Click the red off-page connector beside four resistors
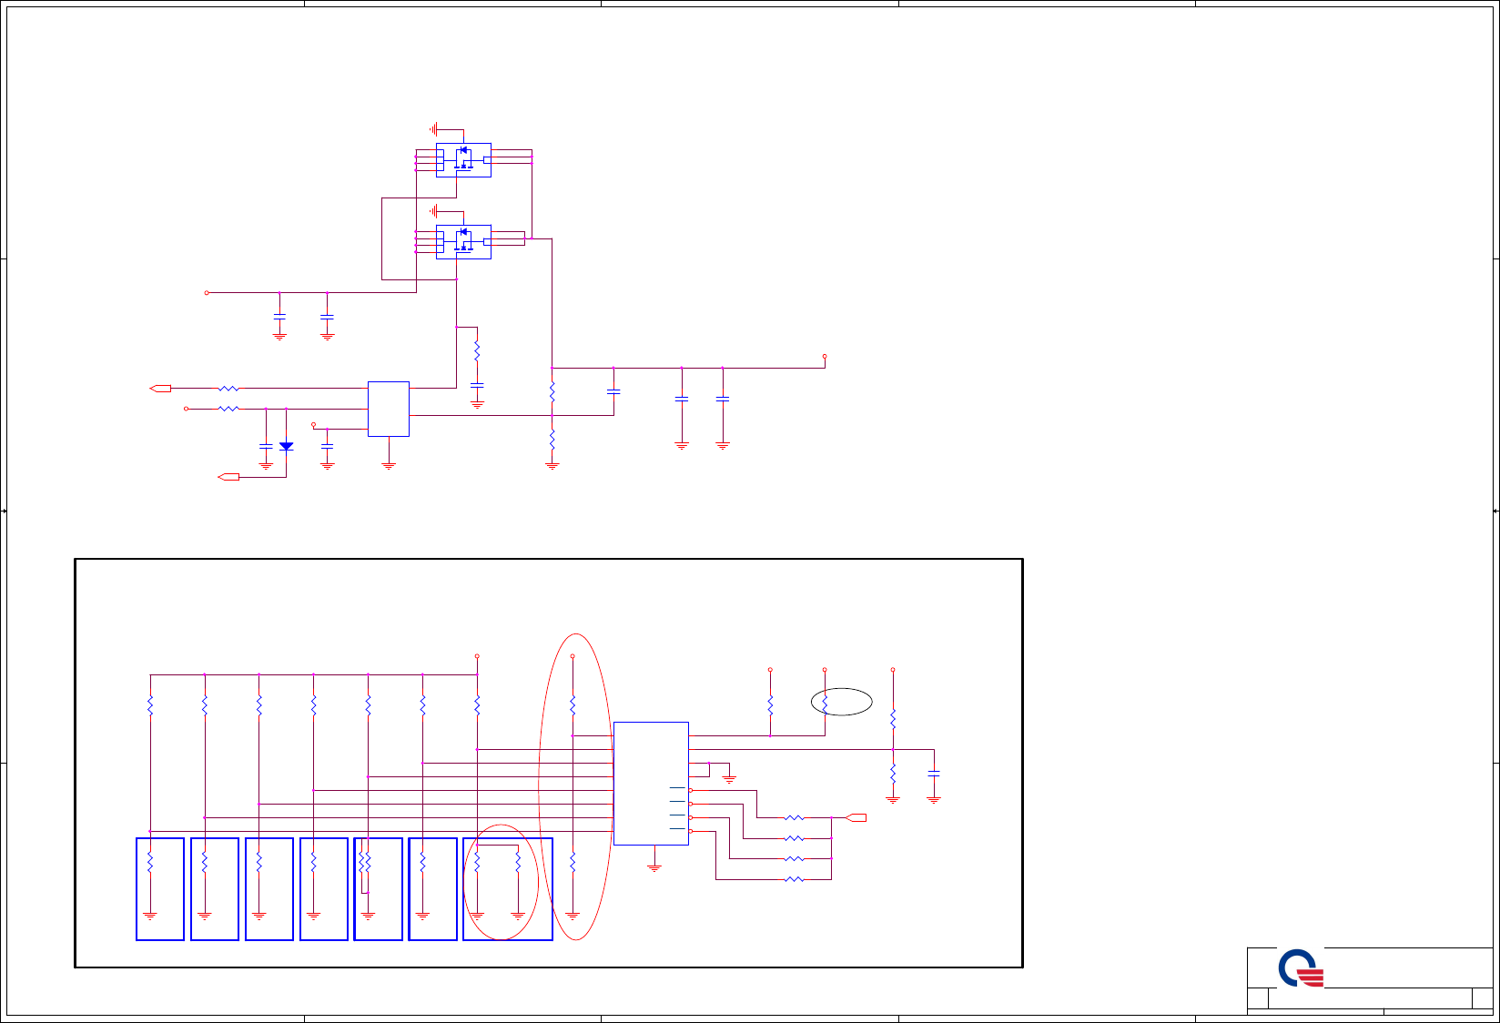 [856, 817]
